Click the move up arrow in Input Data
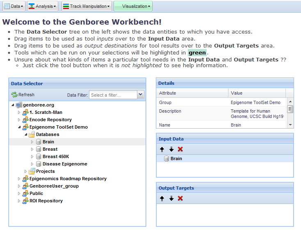 tap(162, 149)
